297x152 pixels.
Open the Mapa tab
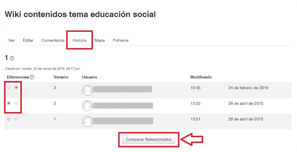click(100, 40)
